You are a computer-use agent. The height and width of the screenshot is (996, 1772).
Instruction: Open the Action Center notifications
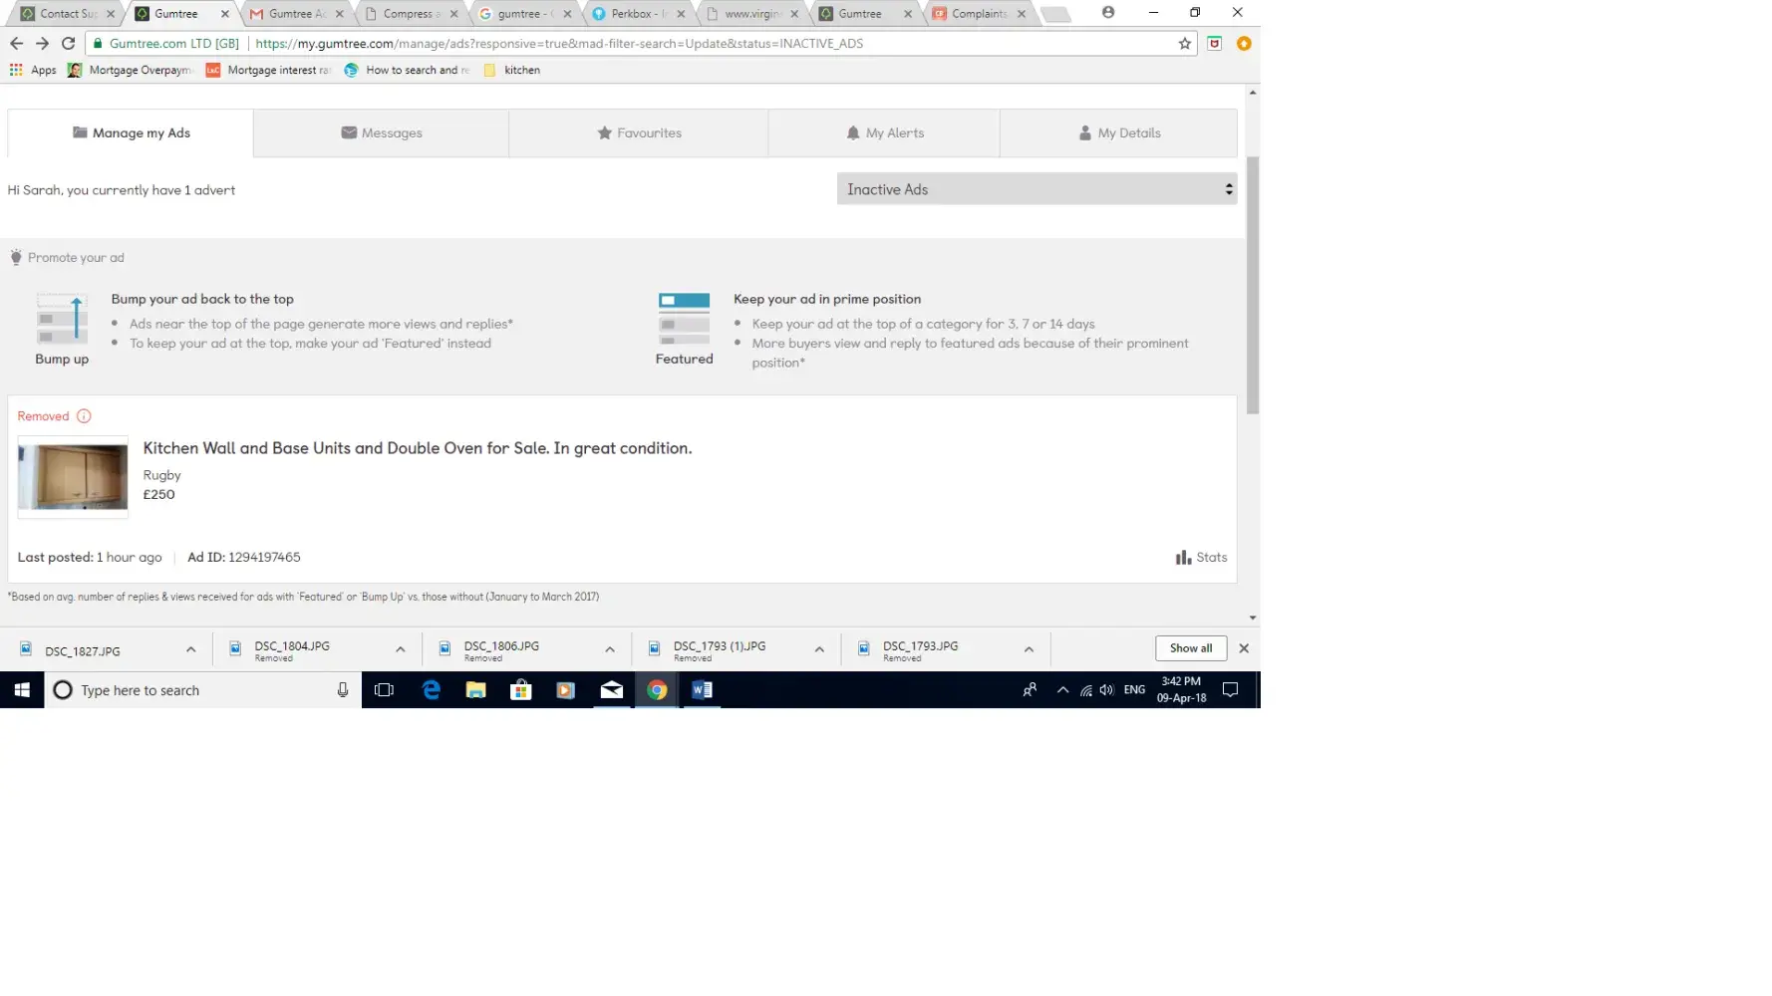(1231, 690)
